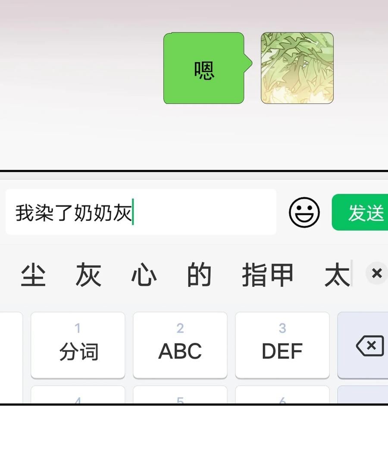This screenshot has width=388, height=476.
Task: Tap the blank symbol column beside 分词 key
Action: pos(11,357)
